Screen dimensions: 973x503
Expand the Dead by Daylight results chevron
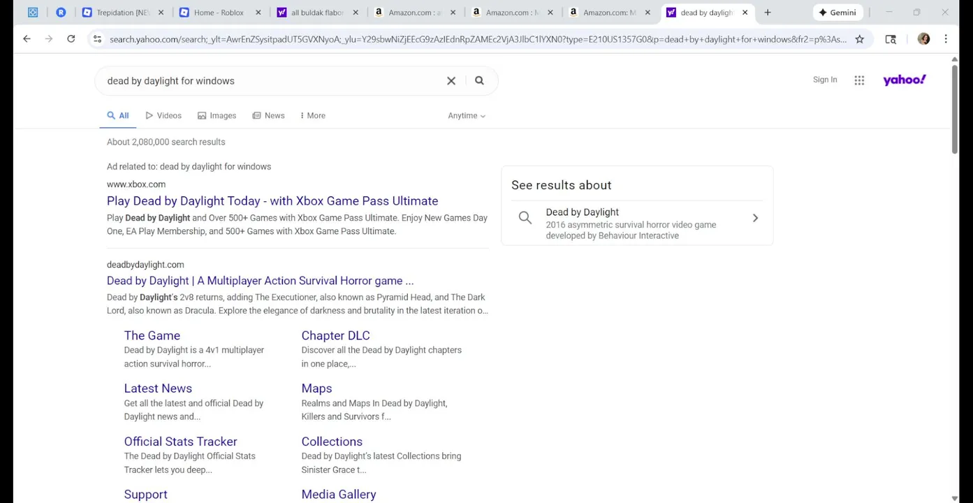point(755,218)
